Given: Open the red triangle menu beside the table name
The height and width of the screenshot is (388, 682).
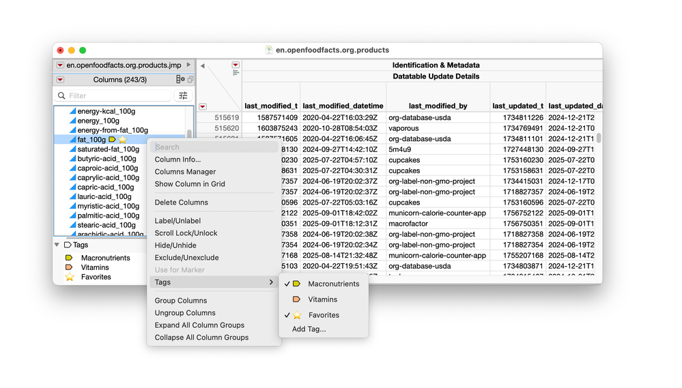Looking at the screenshot, I should tap(60, 65).
